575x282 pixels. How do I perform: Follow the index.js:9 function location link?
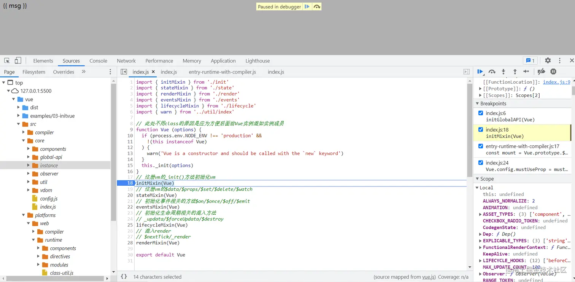[556, 82]
